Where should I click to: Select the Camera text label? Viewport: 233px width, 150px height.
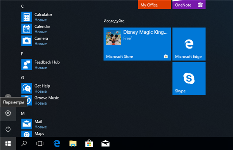point(41,38)
